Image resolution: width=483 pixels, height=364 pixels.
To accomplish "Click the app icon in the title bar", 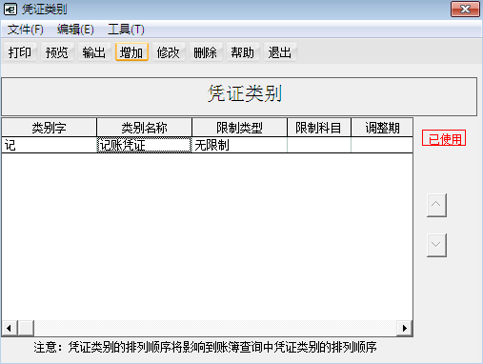I will pos(10,10).
